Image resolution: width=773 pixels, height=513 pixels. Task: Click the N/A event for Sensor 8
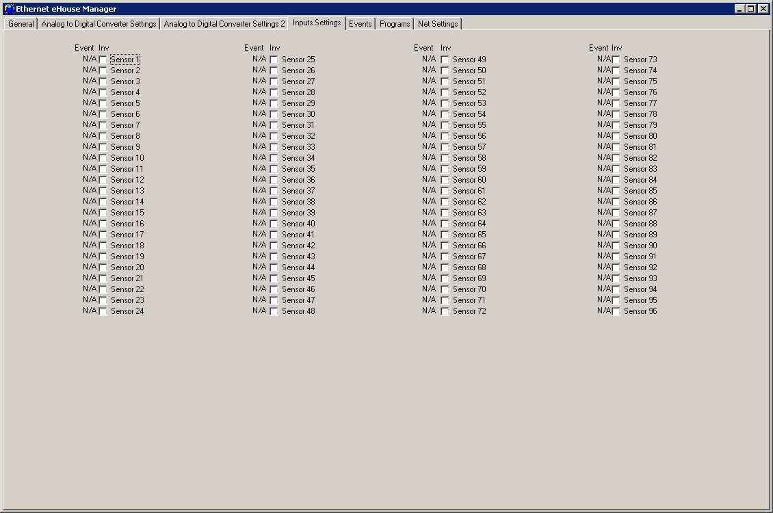coord(90,135)
